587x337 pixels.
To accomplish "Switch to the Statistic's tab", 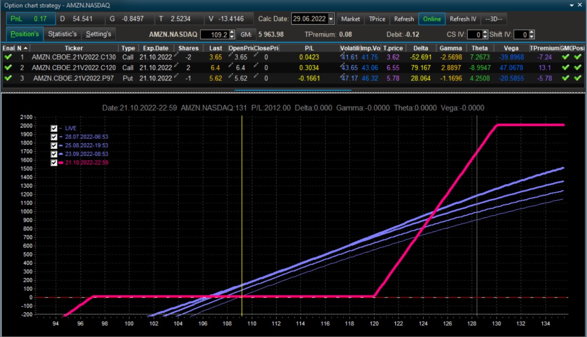I will point(62,34).
